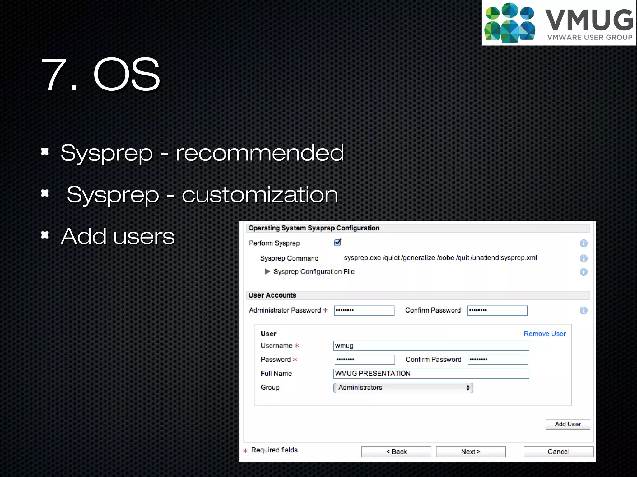This screenshot has width=637, height=477.
Task: Open info icon for Administrator Password
Action: (584, 310)
